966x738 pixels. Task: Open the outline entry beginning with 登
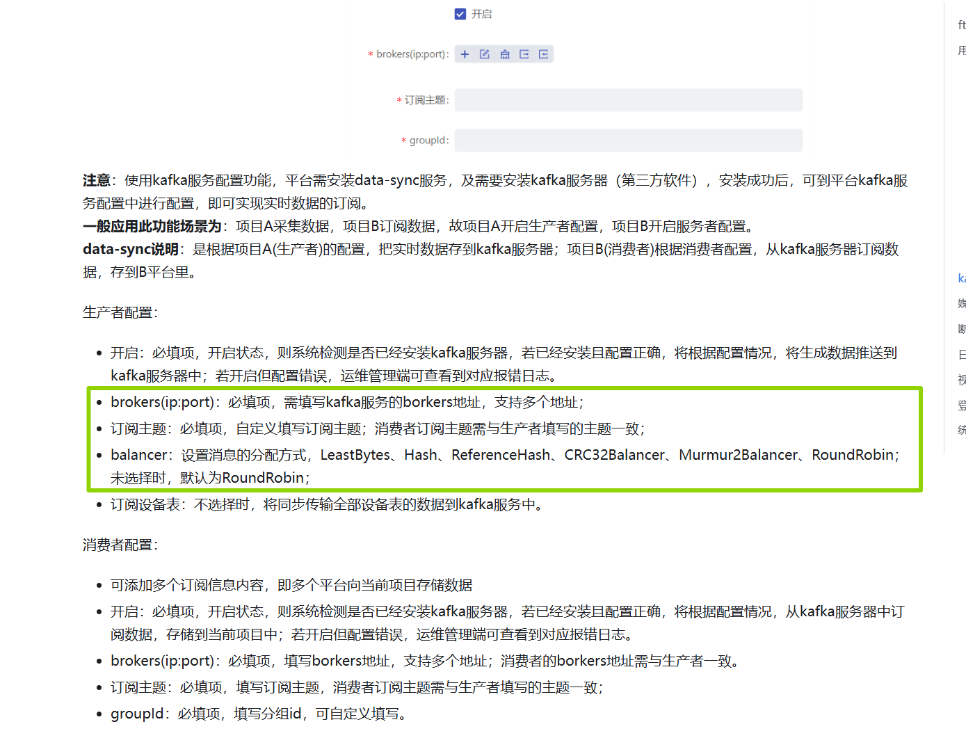[x=961, y=405]
